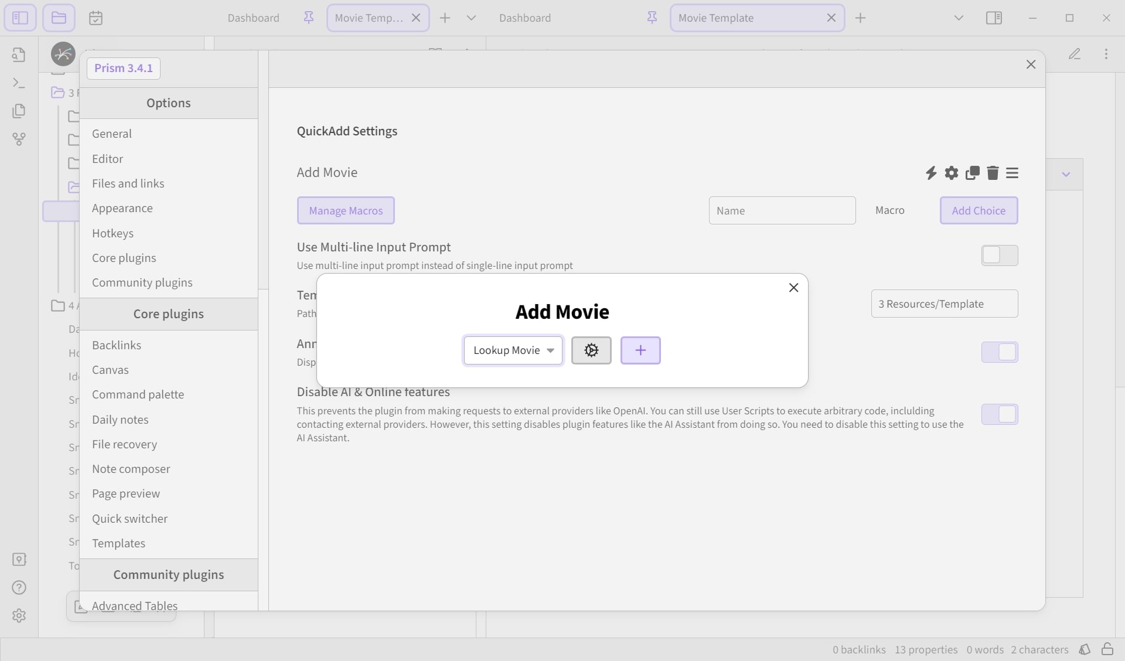Open the graph view ribbon icon
The image size is (1125, 661).
[19, 139]
